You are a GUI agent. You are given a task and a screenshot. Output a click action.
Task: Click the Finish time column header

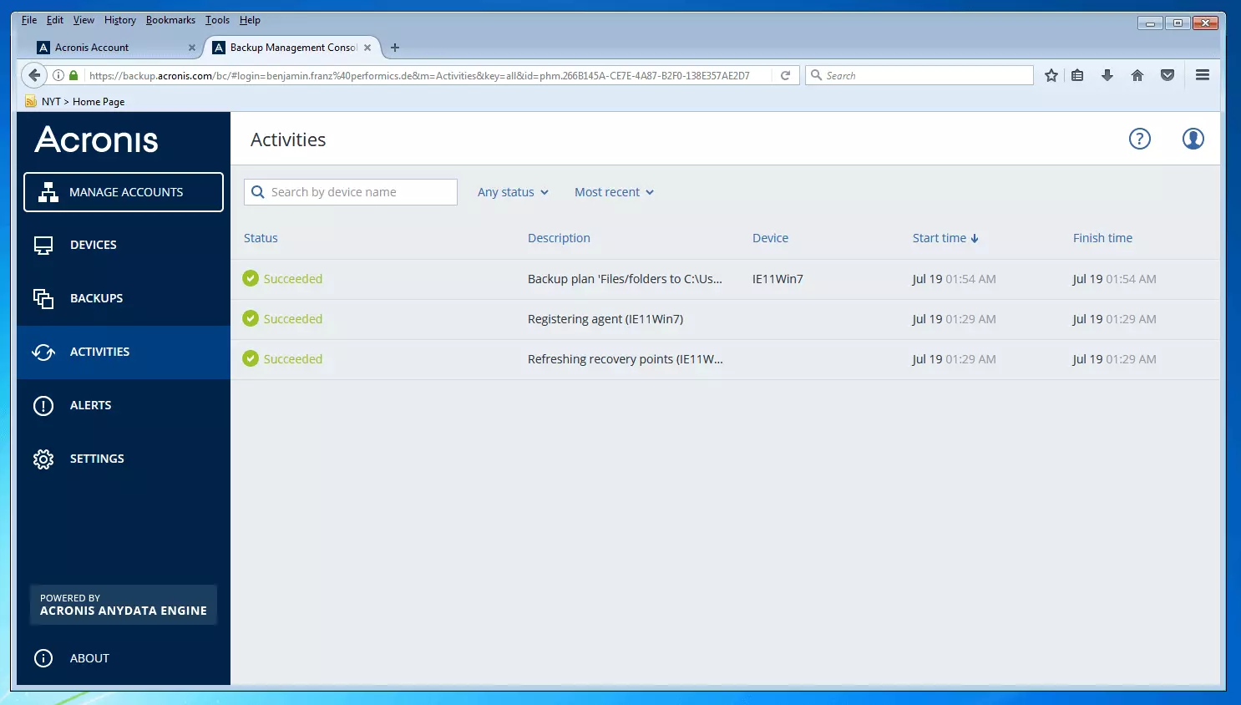point(1102,238)
